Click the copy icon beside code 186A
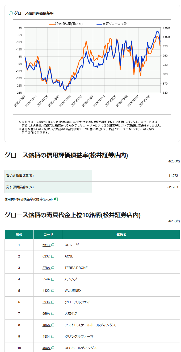181x352 pixels. (53, 325)
